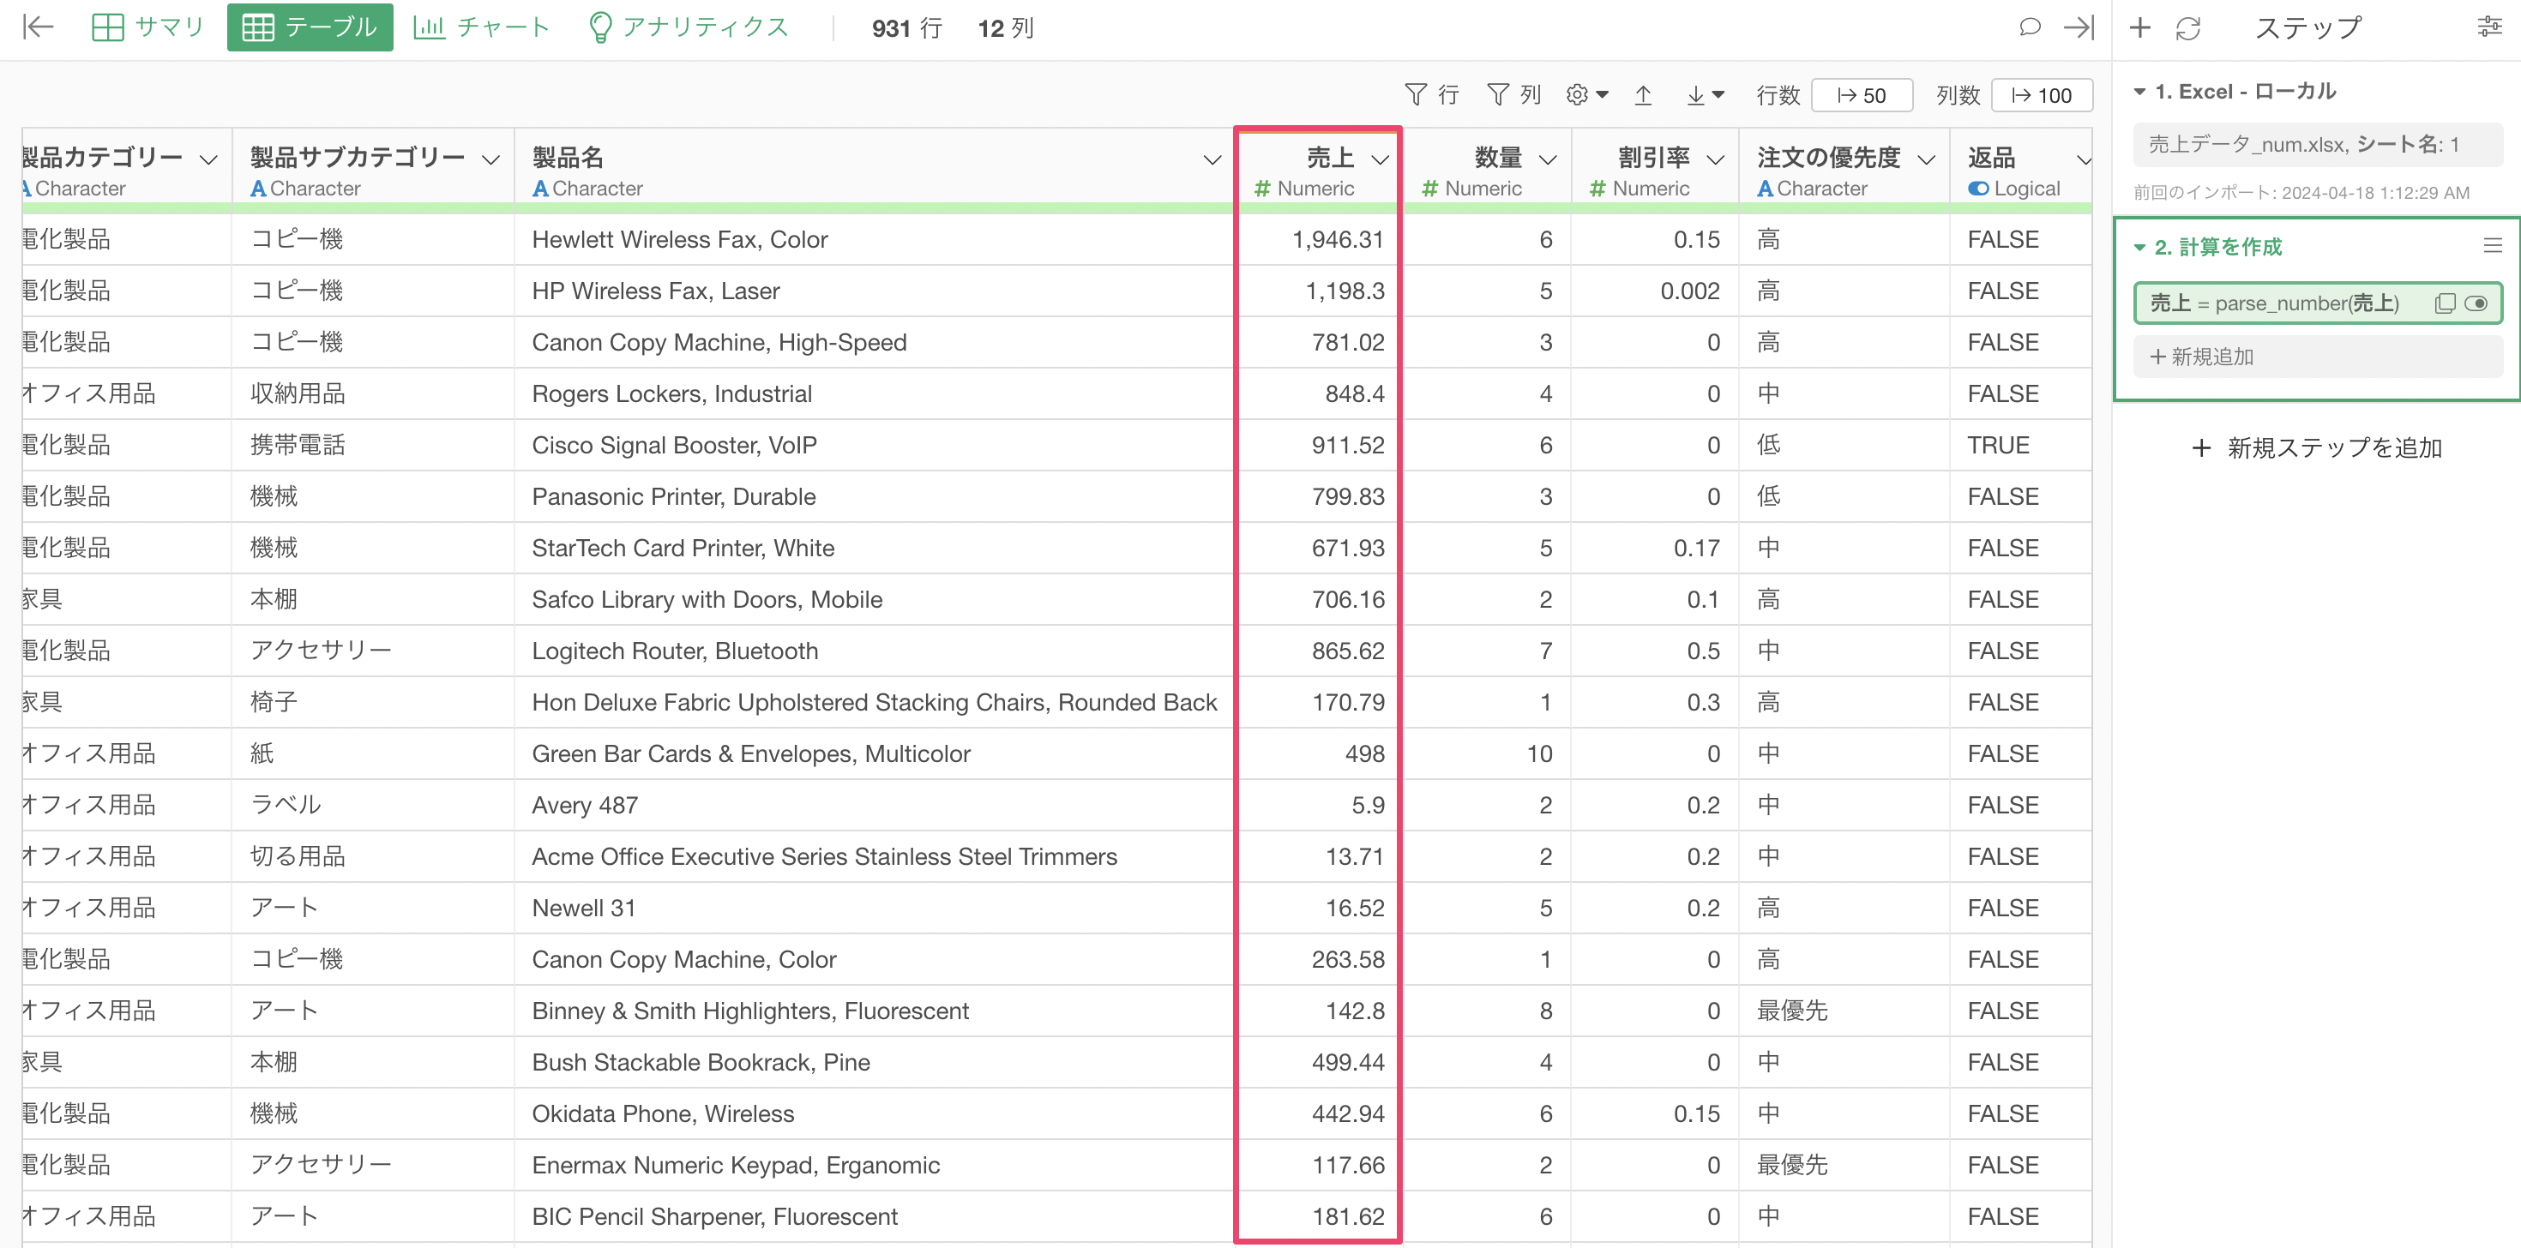
Task: Click the 製品名 column header
Action: tap(568, 157)
